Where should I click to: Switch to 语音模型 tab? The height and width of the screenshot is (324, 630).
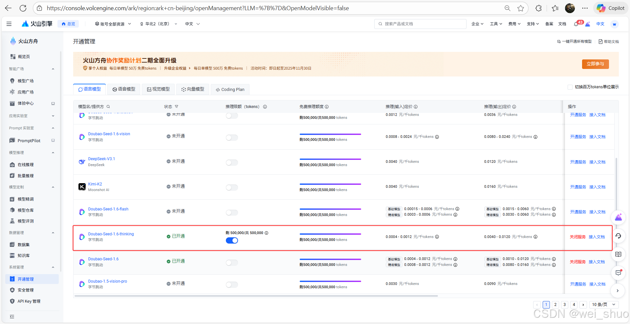point(124,89)
